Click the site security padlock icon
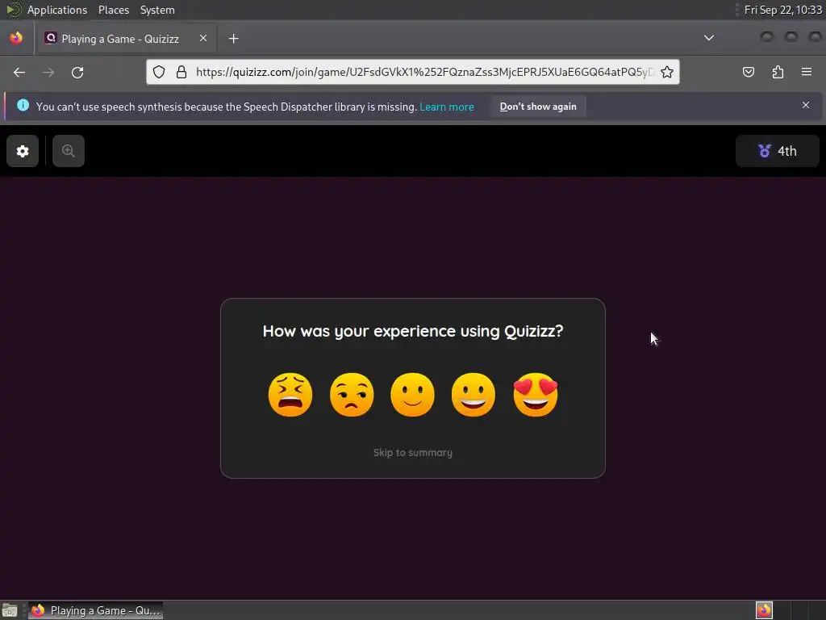The width and height of the screenshot is (826, 620). click(181, 72)
